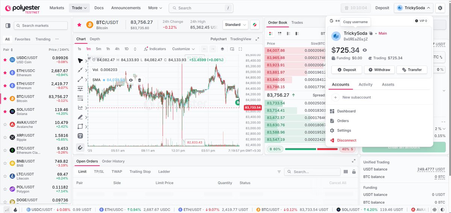The image size is (451, 213).
Task: Open the Activity tab in account menu
Action: tap(365, 85)
